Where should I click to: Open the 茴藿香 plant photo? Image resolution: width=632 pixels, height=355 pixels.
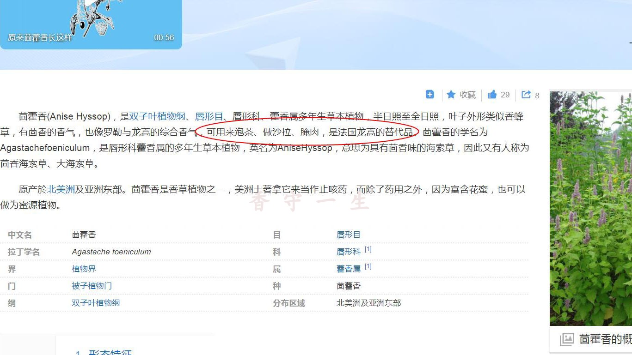click(x=591, y=208)
